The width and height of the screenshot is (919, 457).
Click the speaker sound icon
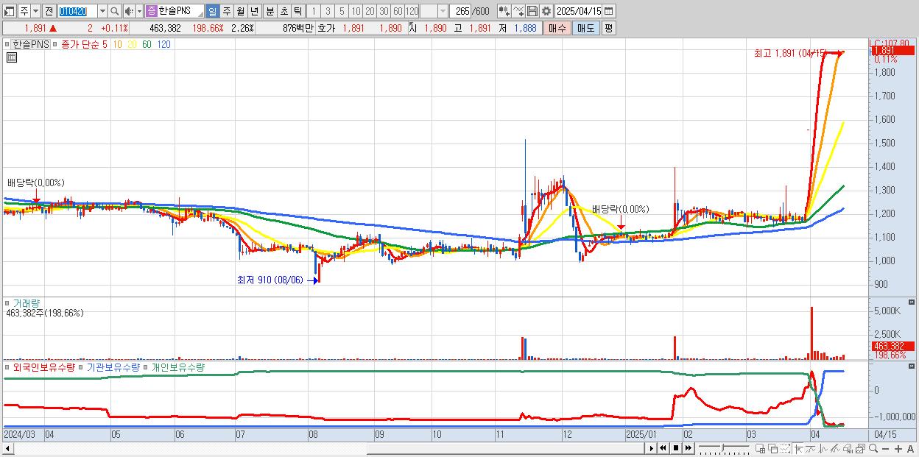129,11
